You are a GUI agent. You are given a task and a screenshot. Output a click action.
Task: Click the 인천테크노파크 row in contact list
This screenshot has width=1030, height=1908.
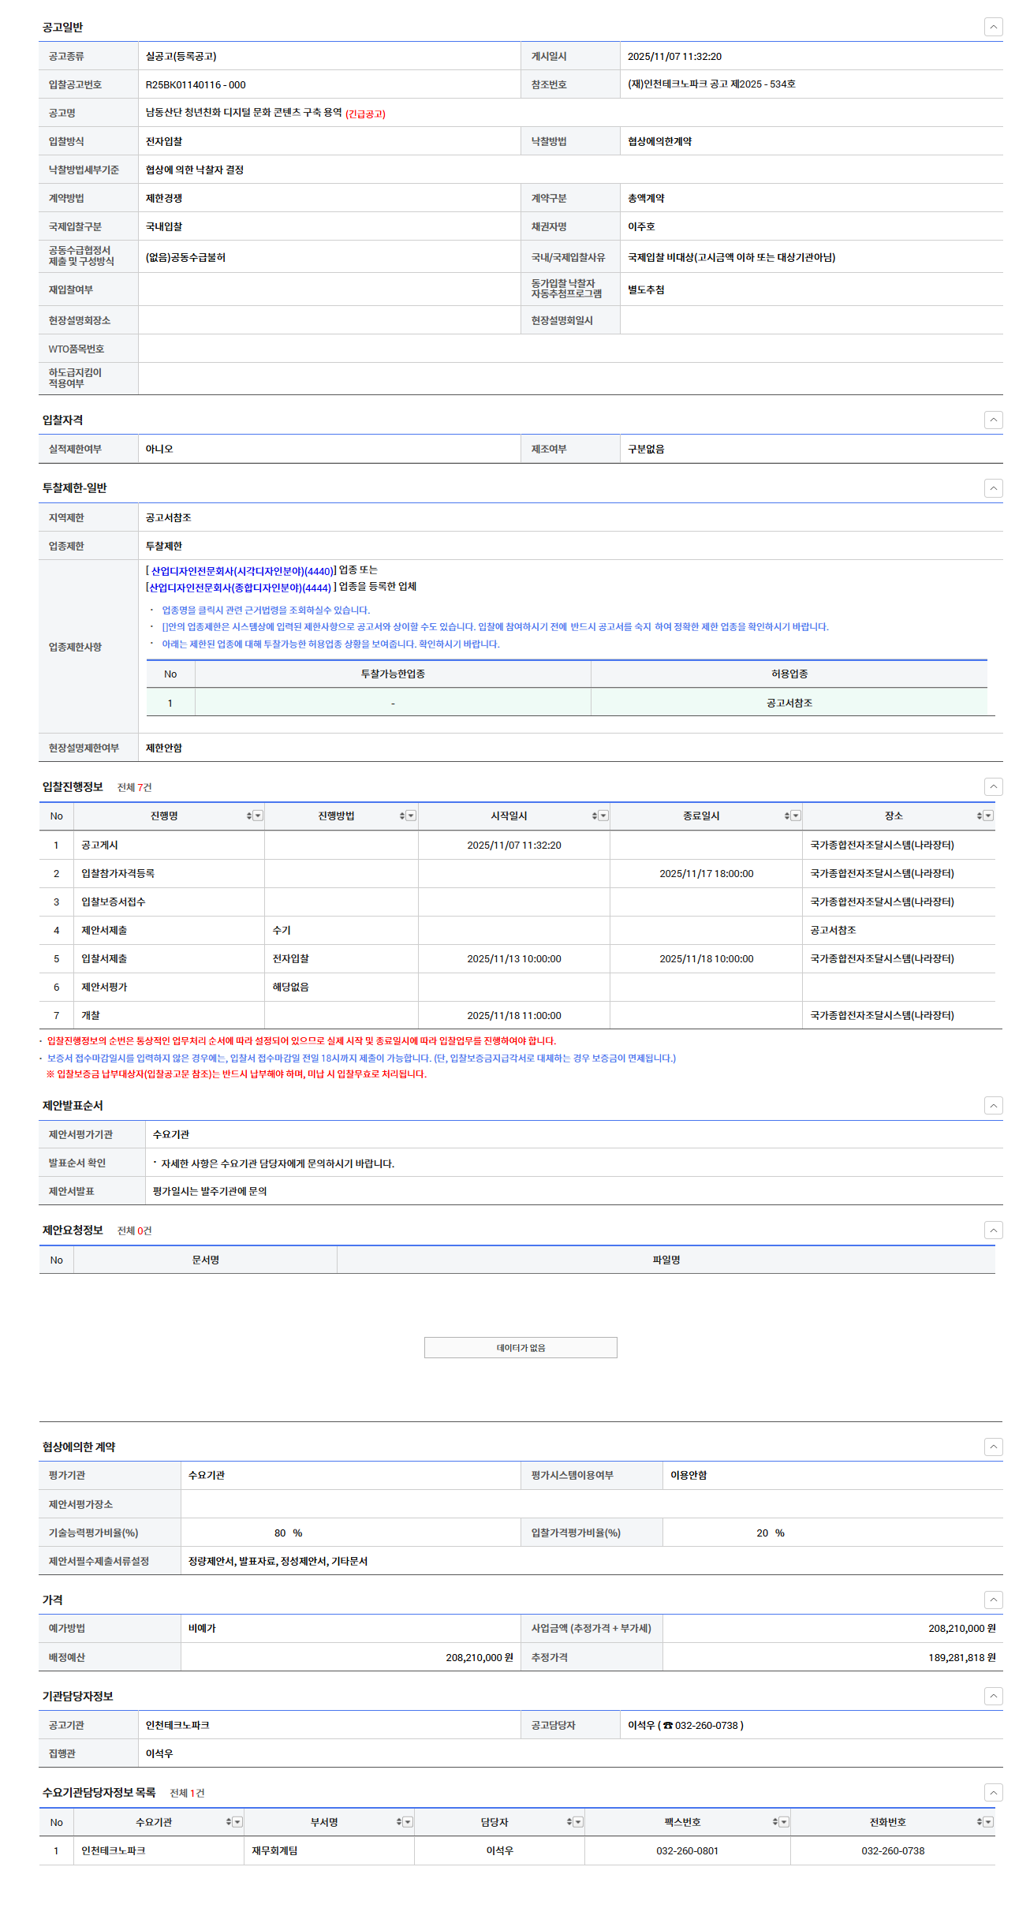(113, 1850)
